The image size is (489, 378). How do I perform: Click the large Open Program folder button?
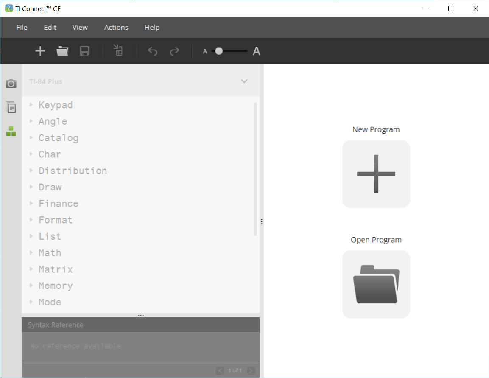coord(376,284)
